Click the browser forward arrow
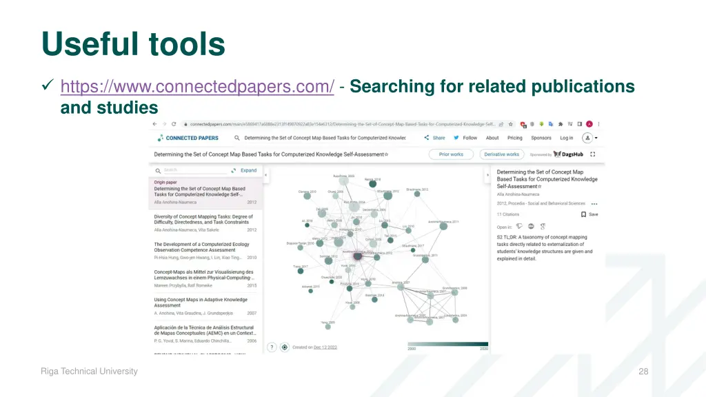This screenshot has width=706, height=397. (164, 124)
